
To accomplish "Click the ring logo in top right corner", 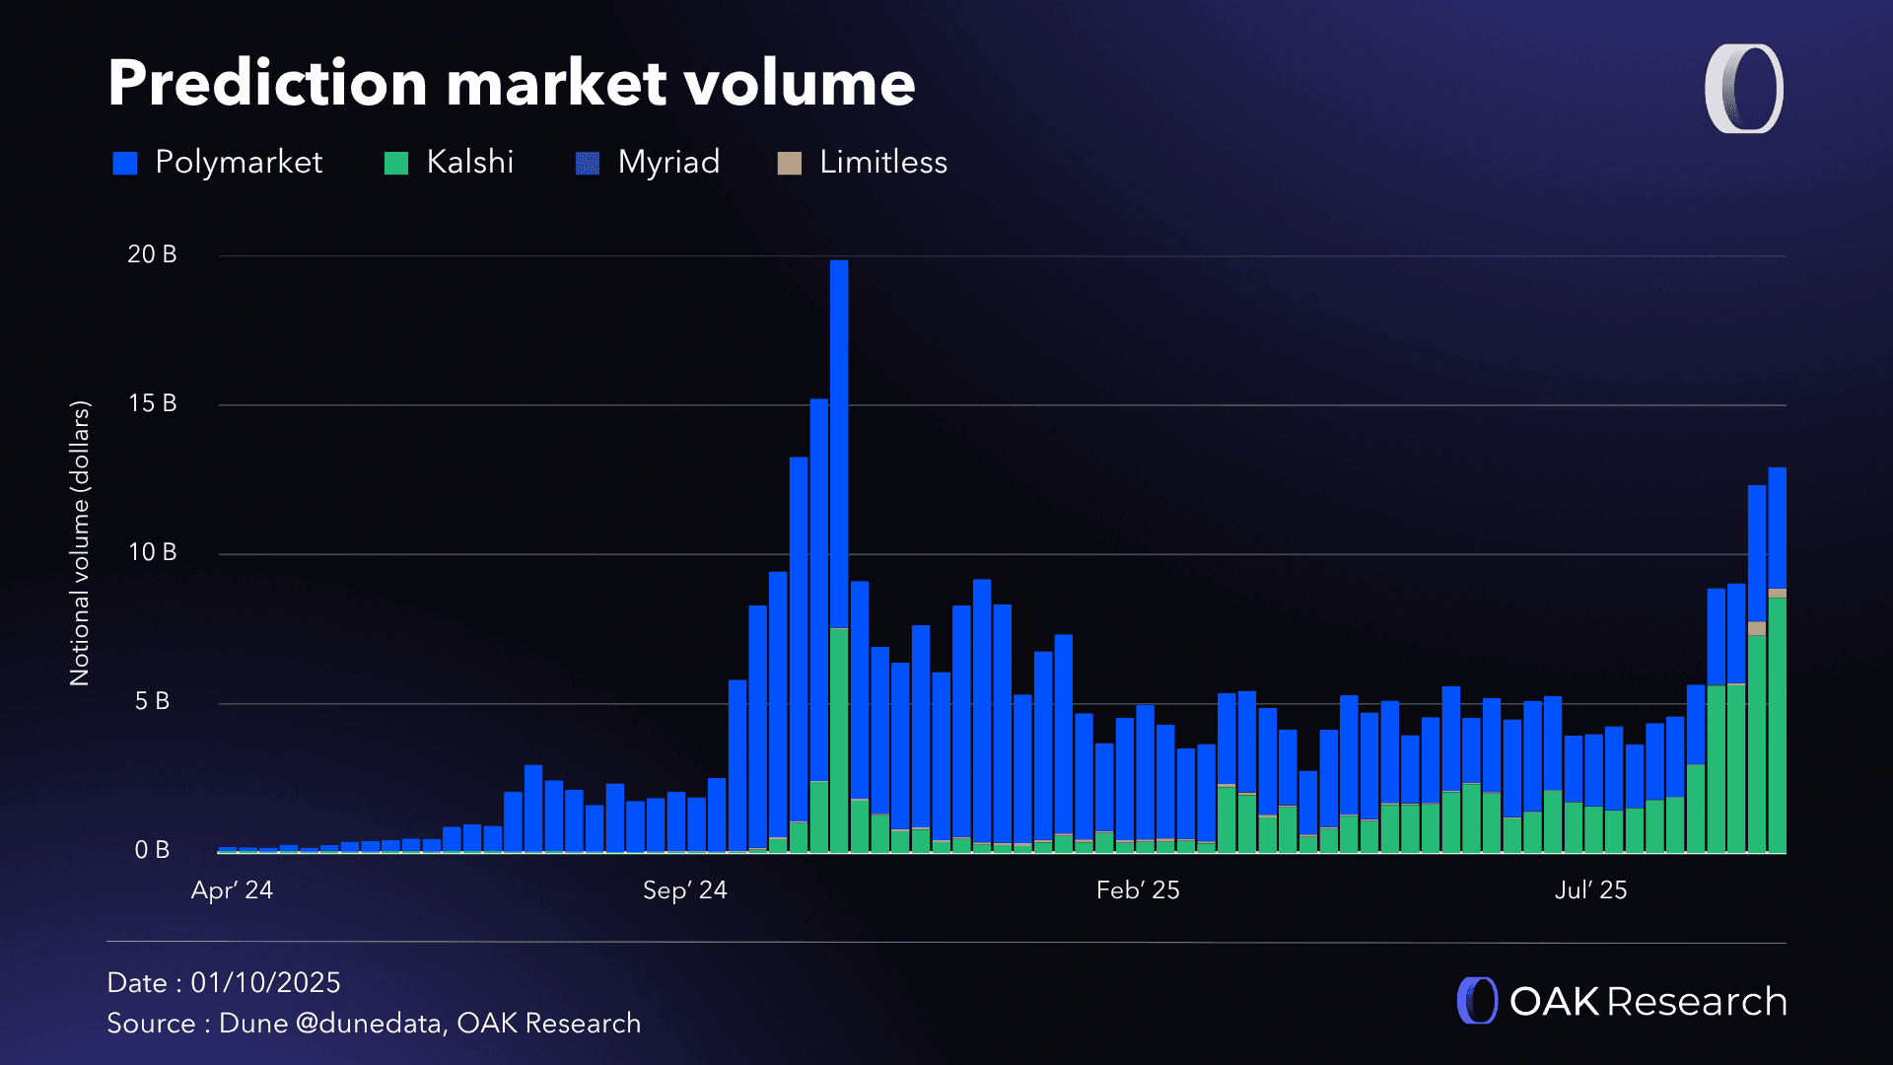I will click(1744, 91).
